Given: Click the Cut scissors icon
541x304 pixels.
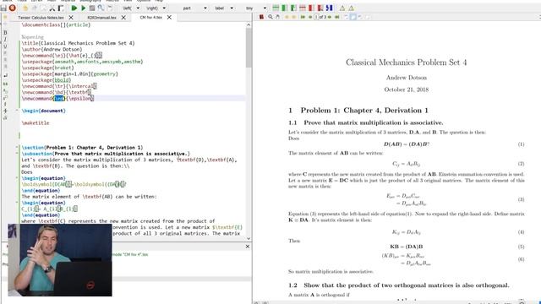Looking at the screenshot, I should pos(52,8).
